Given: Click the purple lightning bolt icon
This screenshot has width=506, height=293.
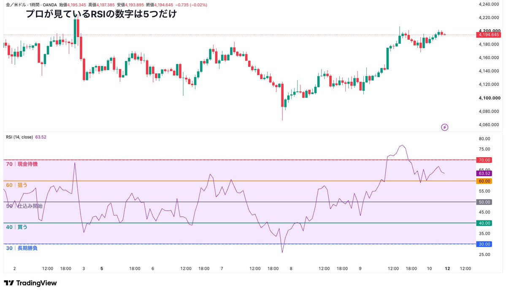Looking at the screenshot, I should tap(445, 127).
